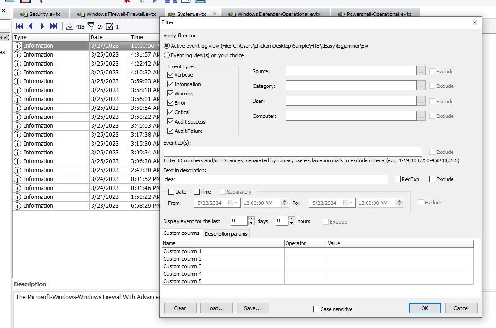
Task: Select Active event log view radio
Action: point(167,46)
